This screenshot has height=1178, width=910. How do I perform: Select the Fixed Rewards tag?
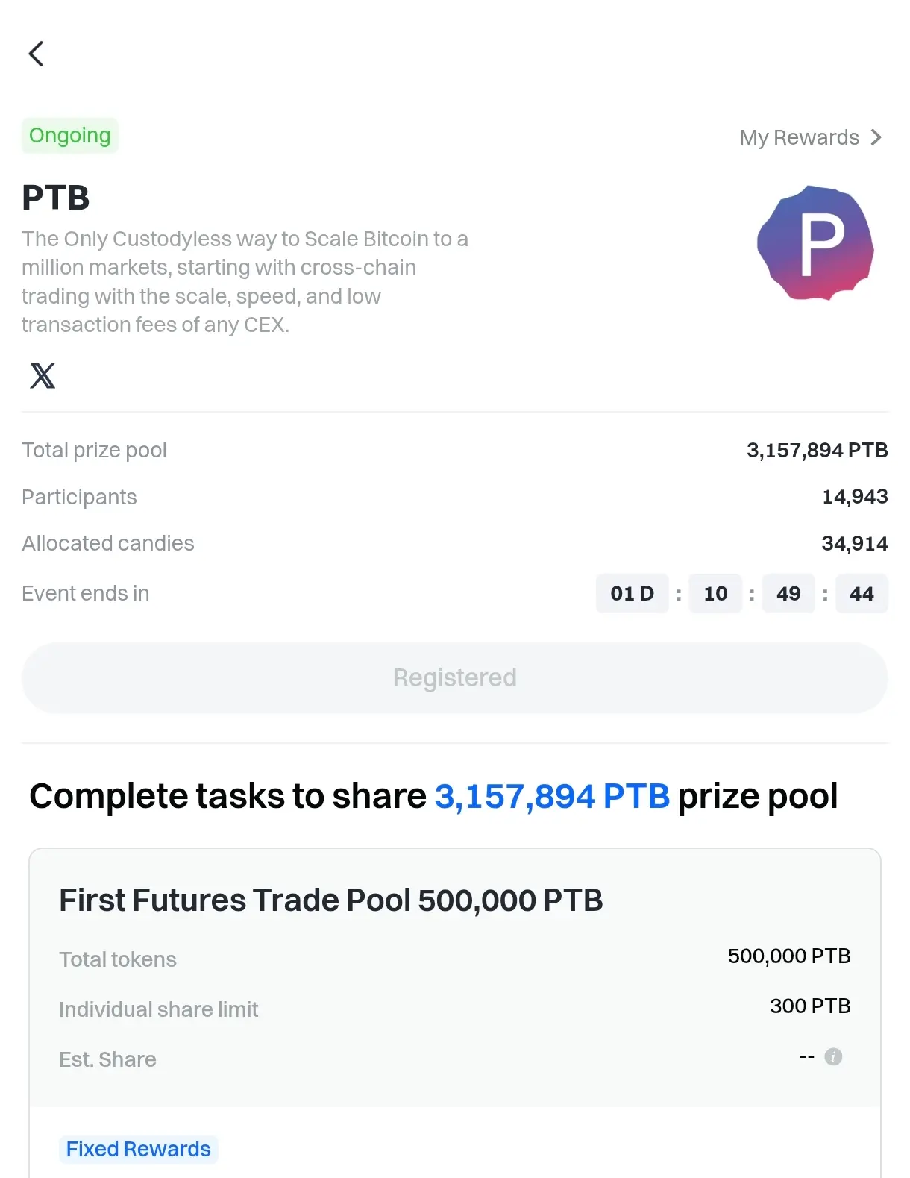coord(139,1149)
